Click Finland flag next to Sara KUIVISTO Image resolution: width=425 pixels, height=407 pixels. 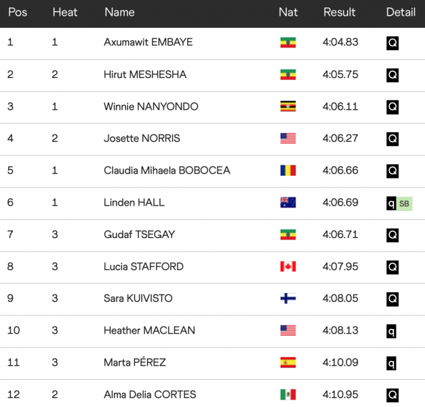288,298
